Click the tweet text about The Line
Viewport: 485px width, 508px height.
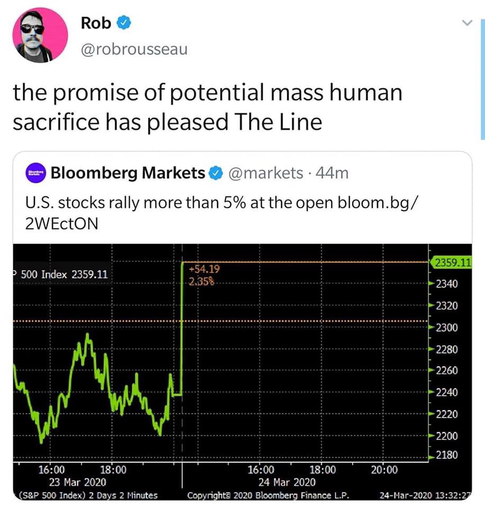pyautogui.click(x=206, y=107)
